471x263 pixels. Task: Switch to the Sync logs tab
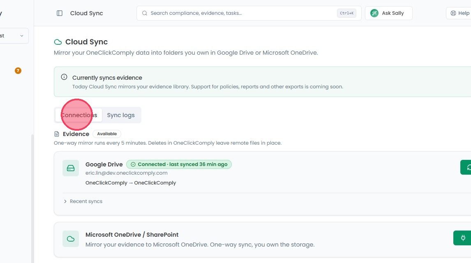click(x=121, y=115)
